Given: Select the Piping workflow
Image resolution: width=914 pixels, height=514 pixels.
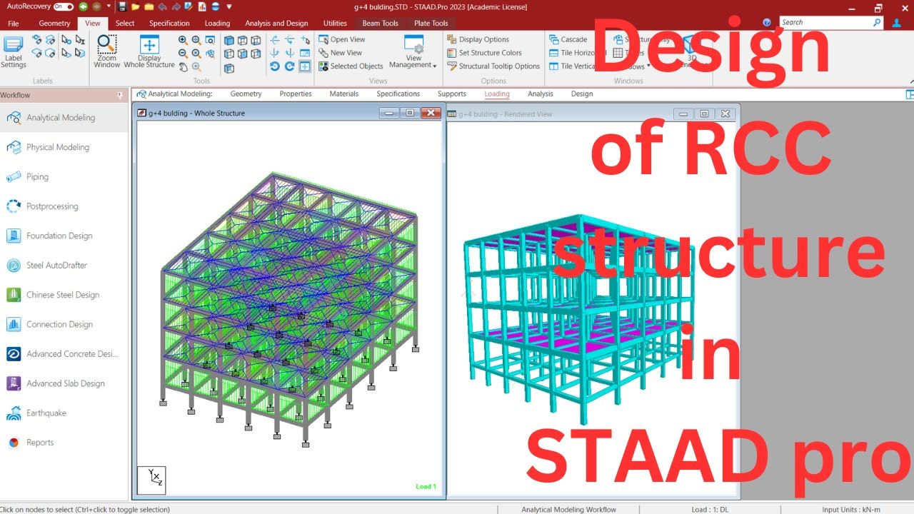Looking at the screenshot, I should click(x=64, y=176).
